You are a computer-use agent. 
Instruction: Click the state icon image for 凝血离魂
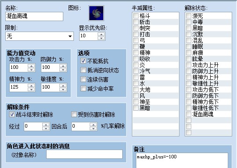click(x=96, y=13)
